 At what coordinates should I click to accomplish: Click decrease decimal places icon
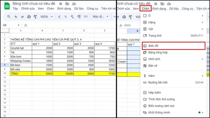(72, 17)
